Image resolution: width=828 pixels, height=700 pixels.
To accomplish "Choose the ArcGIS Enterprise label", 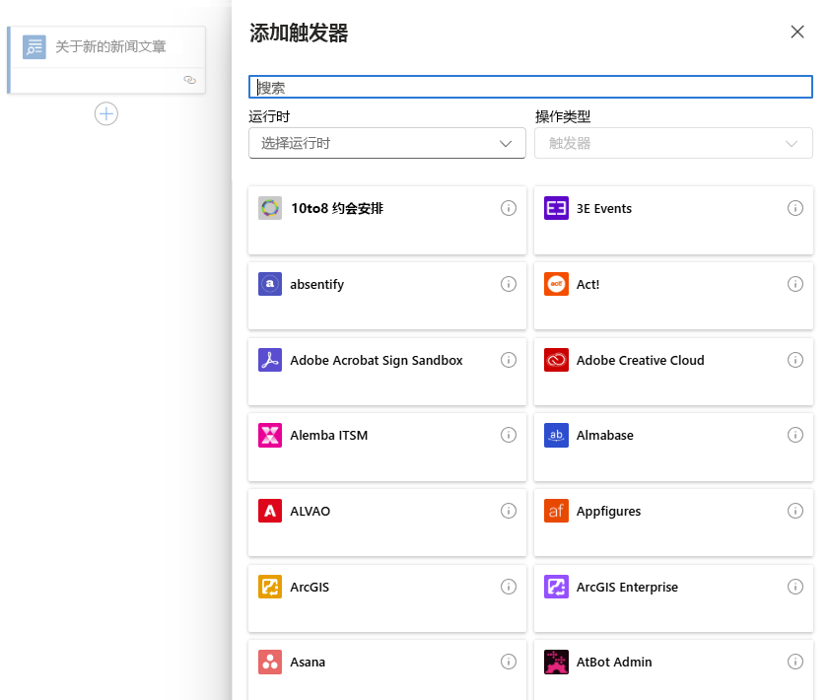I will point(627,587).
